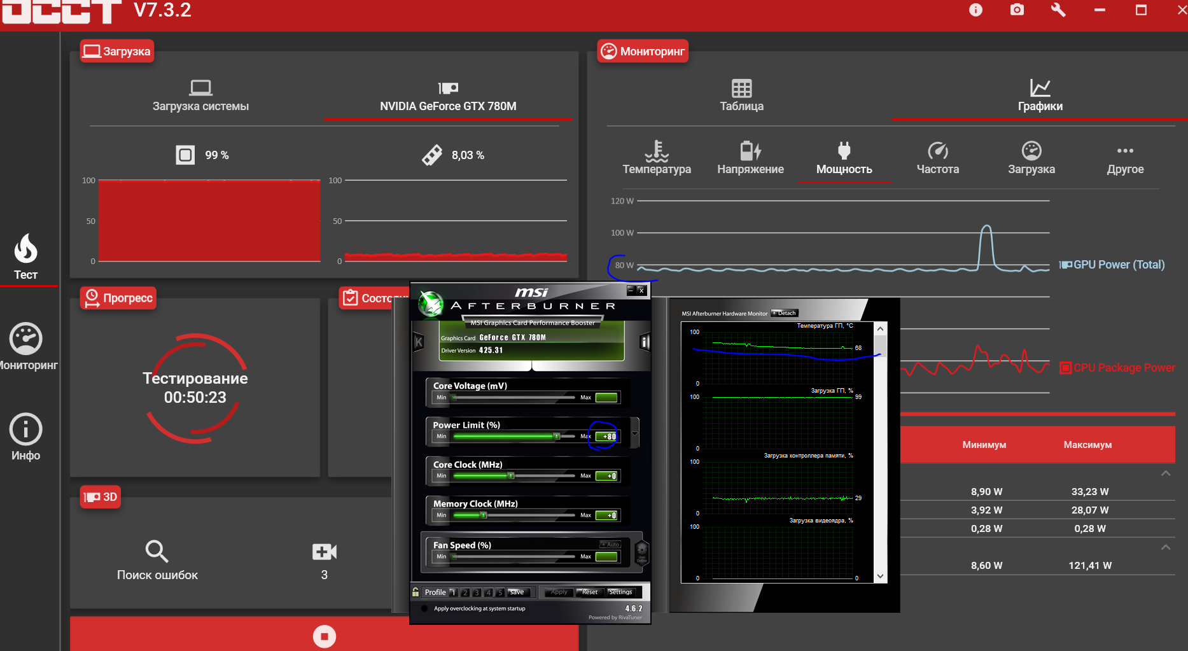Switch monitoring to Таблица view
This screenshot has width=1188, height=651.
click(x=741, y=96)
